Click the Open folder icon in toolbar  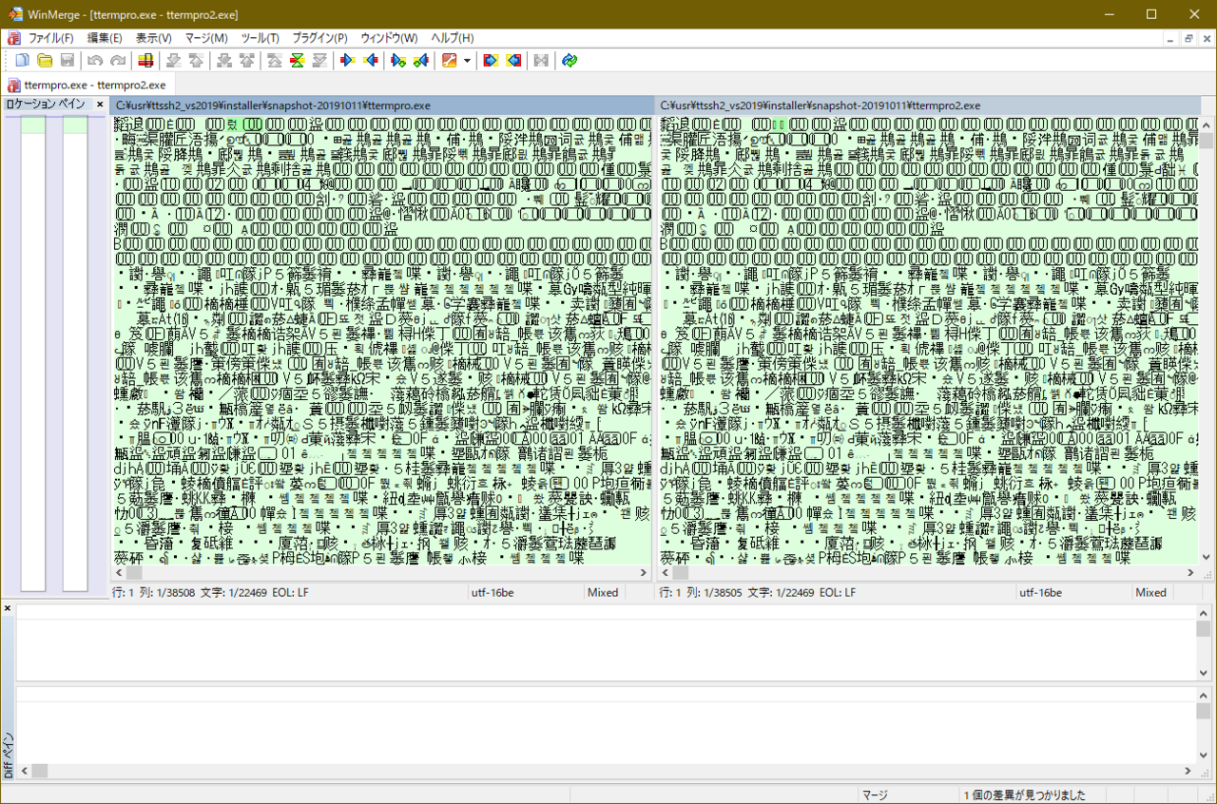pos(45,61)
